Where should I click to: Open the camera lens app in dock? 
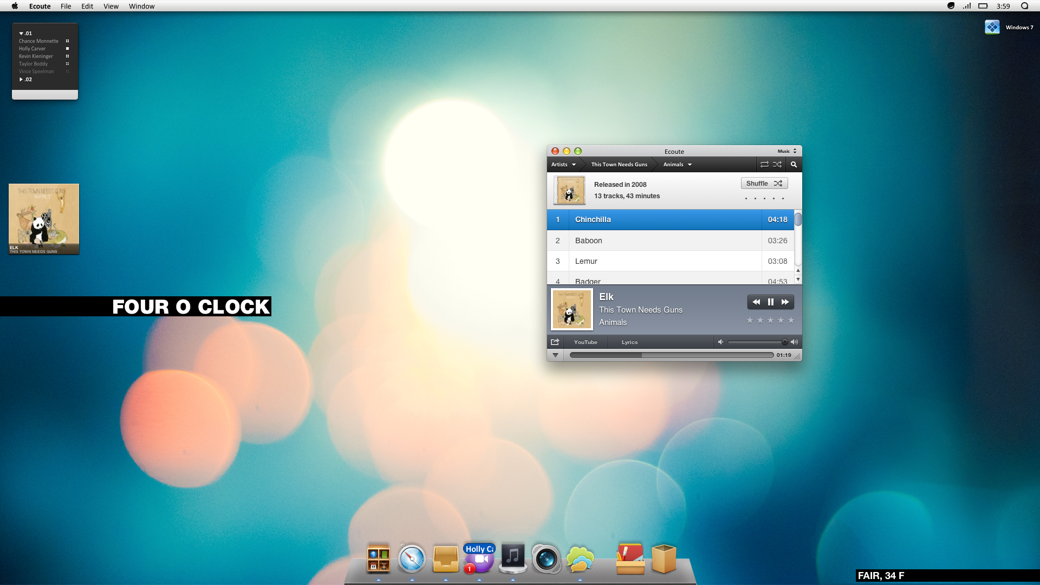[x=546, y=558]
